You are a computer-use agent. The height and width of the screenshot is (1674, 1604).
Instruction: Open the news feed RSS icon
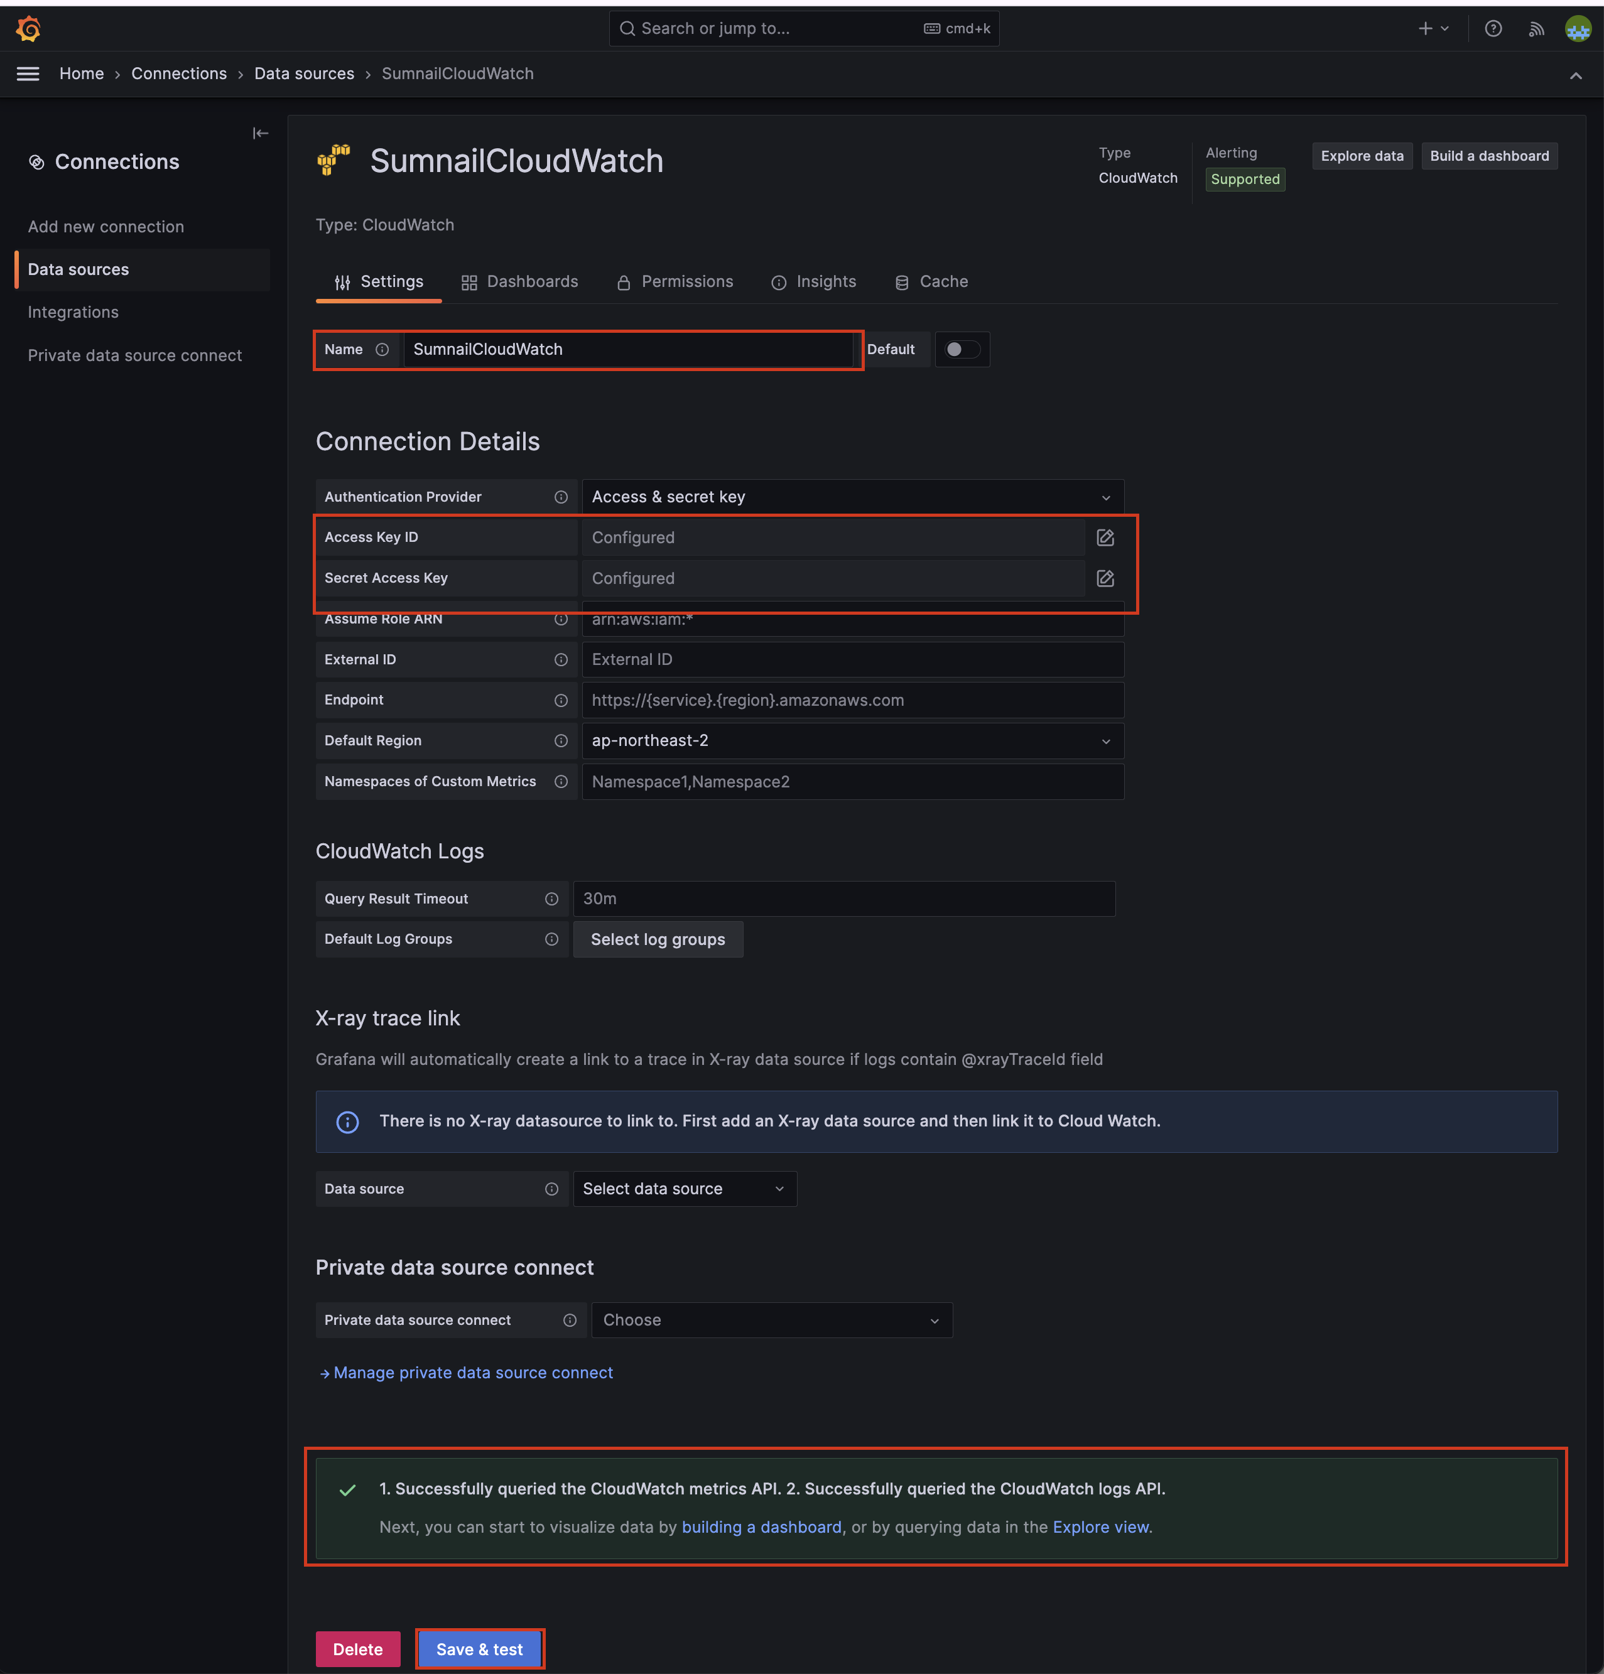pyautogui.click(x=1536, y=29)
